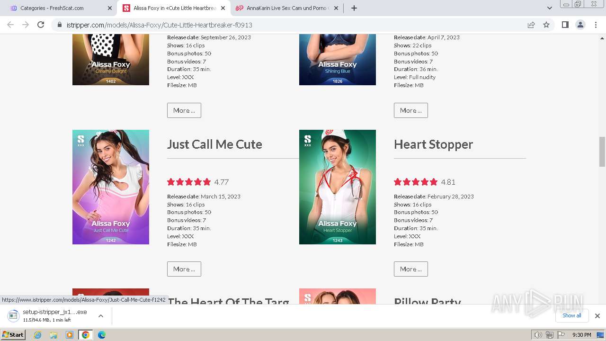Click the page vertical scrollbar thumb

point(602,152)
